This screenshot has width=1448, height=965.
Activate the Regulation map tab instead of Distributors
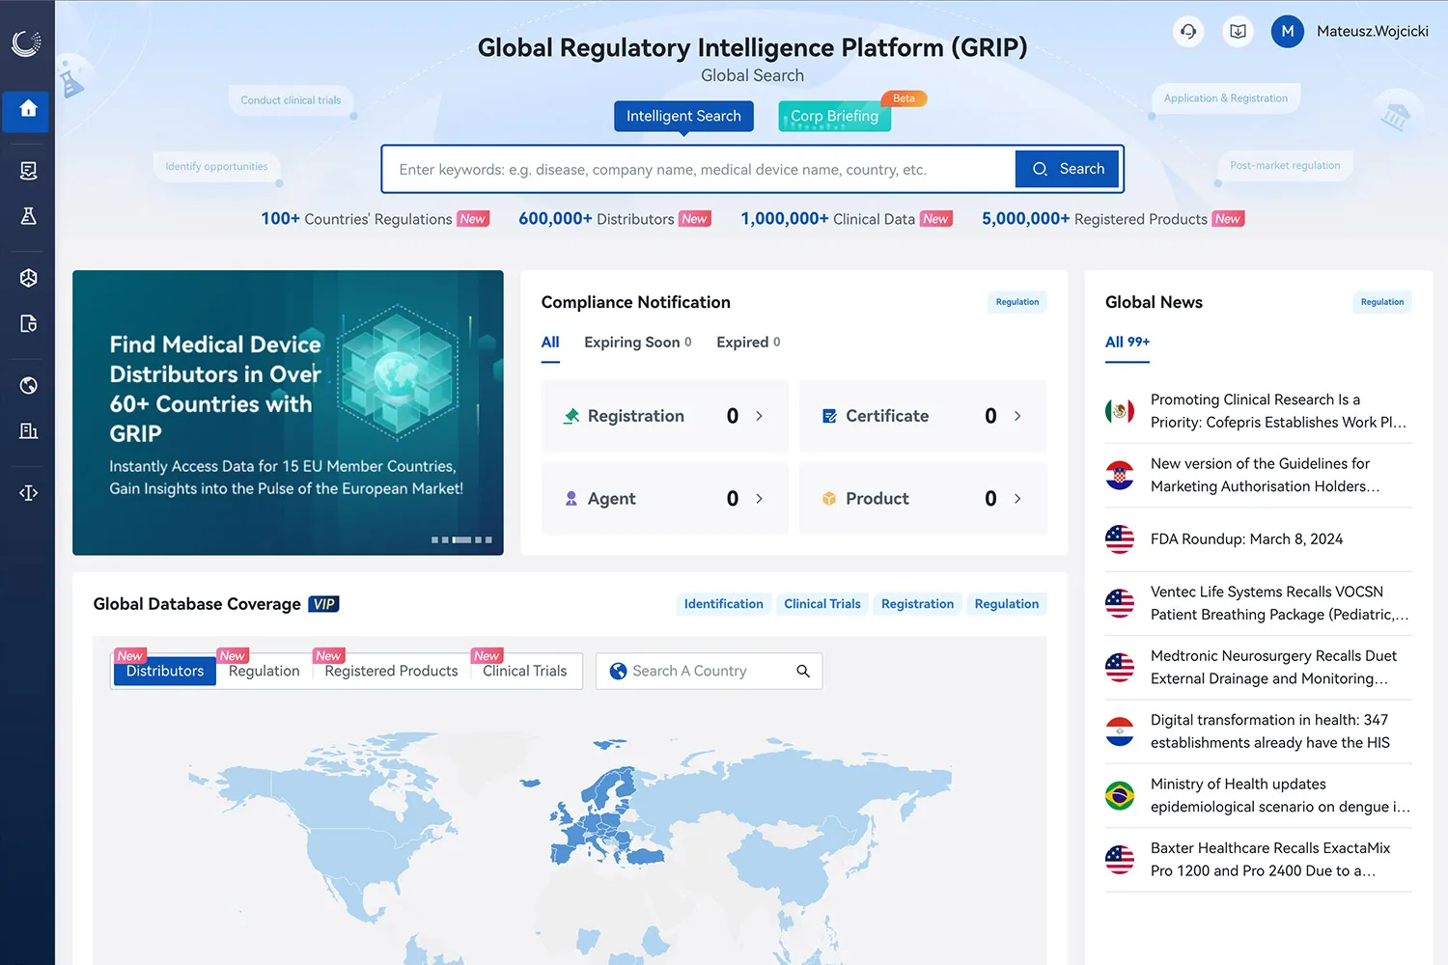(x=263, y=670)
